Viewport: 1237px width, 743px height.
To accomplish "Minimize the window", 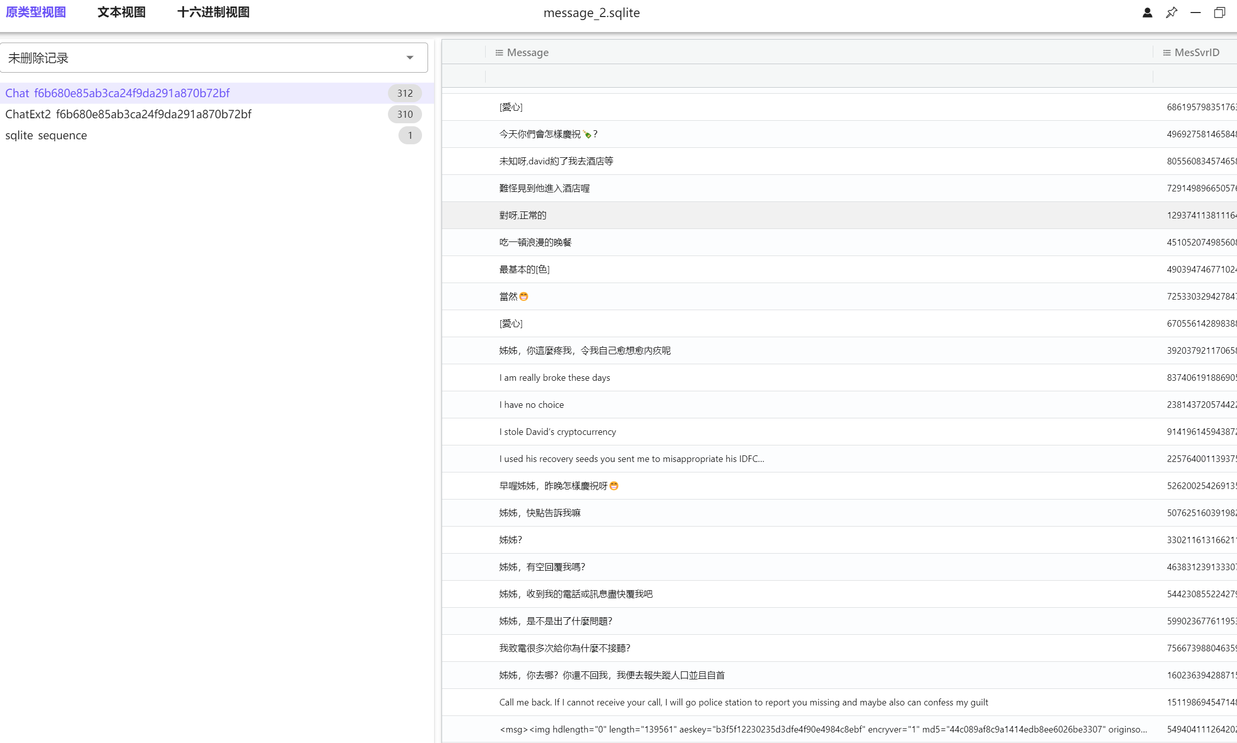I will point(1195,13).
